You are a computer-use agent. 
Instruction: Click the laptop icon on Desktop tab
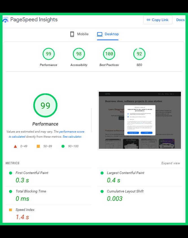[100, 34]
